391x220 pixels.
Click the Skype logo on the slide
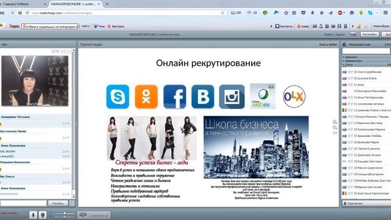click(x=118, y=97)
